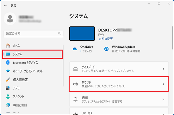This screenshot has height=115, width=174.
Task: Click the 時刻と言語 globe clock icon
Action: click(8, 105)
